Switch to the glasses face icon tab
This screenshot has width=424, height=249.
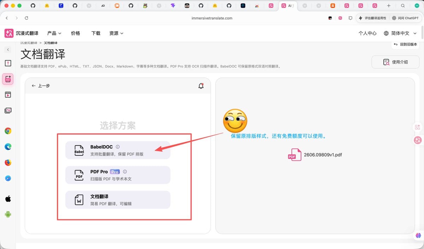coord(187,6)
